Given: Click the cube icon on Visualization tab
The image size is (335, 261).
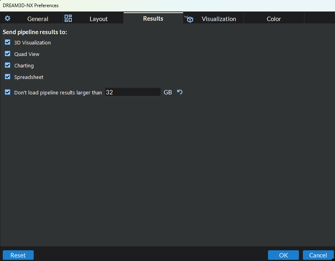Looking at the screenshot, I should pos(189,19).
